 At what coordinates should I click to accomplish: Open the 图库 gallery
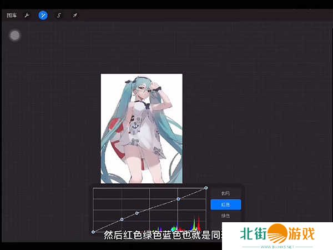[11, 16]
